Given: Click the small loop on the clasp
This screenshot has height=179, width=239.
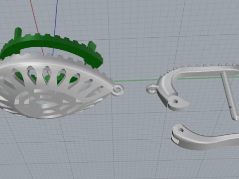Looking at the screenshot, I should [152, 89].
